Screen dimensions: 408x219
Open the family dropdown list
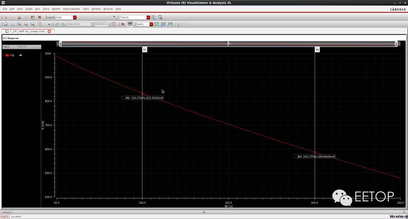click(x=151, y=25)
